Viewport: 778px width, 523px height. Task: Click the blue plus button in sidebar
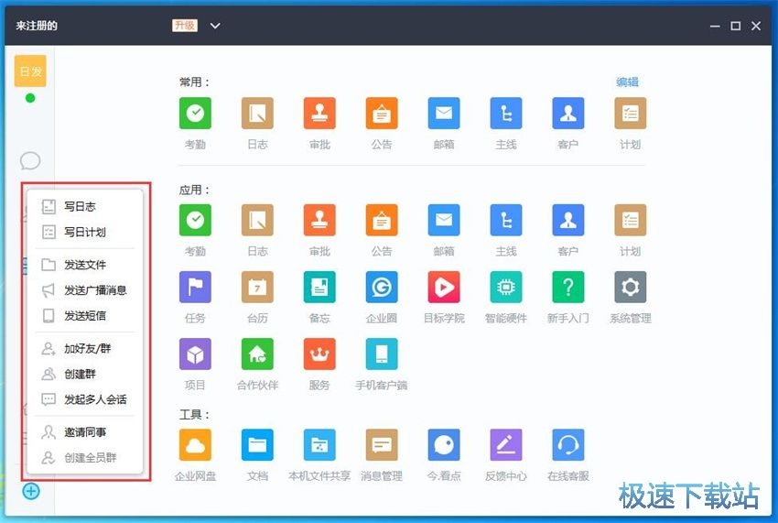pos(31,491)
